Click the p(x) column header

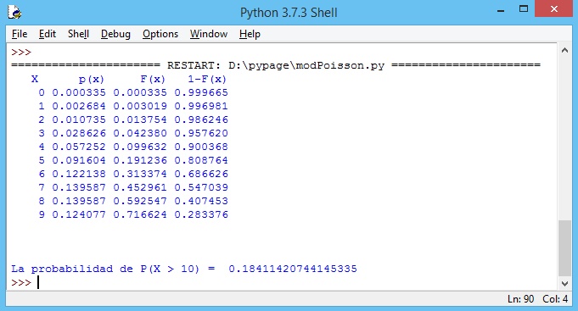[x=92, y=79]
